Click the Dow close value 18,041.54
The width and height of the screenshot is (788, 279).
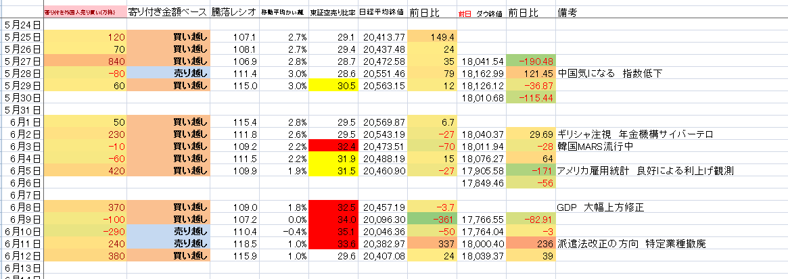(482, 61)
